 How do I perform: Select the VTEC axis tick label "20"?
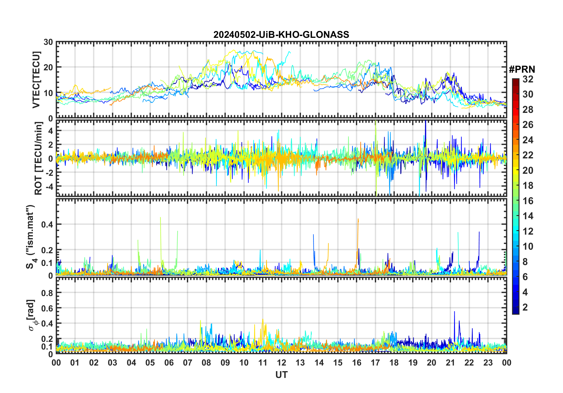48,68
